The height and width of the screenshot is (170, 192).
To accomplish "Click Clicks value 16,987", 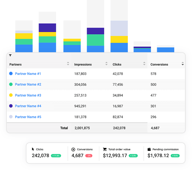I will pos(118,106).
